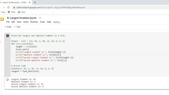
Task: Click the '# Driver Code' comment
Action: (18, 66)
